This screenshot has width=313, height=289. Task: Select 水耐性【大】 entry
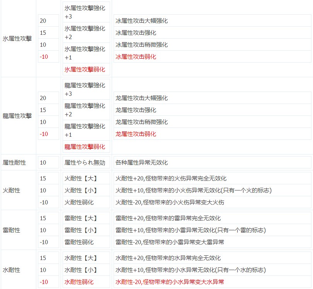click(86, 258)
